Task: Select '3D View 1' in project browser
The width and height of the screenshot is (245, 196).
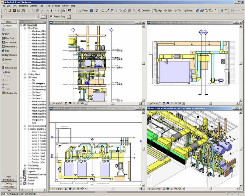Action: [37, 93]
